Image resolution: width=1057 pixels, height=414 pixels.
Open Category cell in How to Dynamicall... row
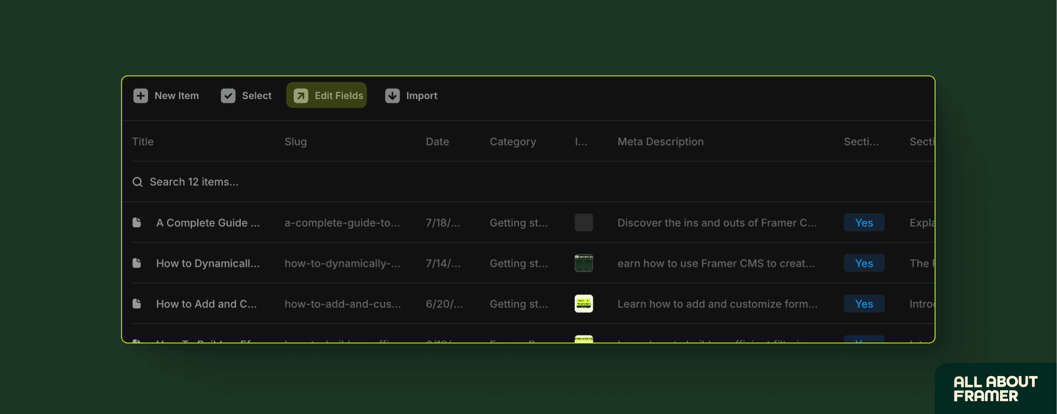click(518, 264)
